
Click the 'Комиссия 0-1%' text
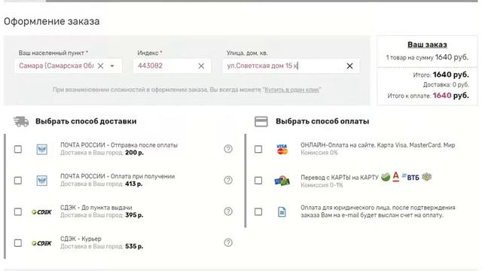(322, 185)
